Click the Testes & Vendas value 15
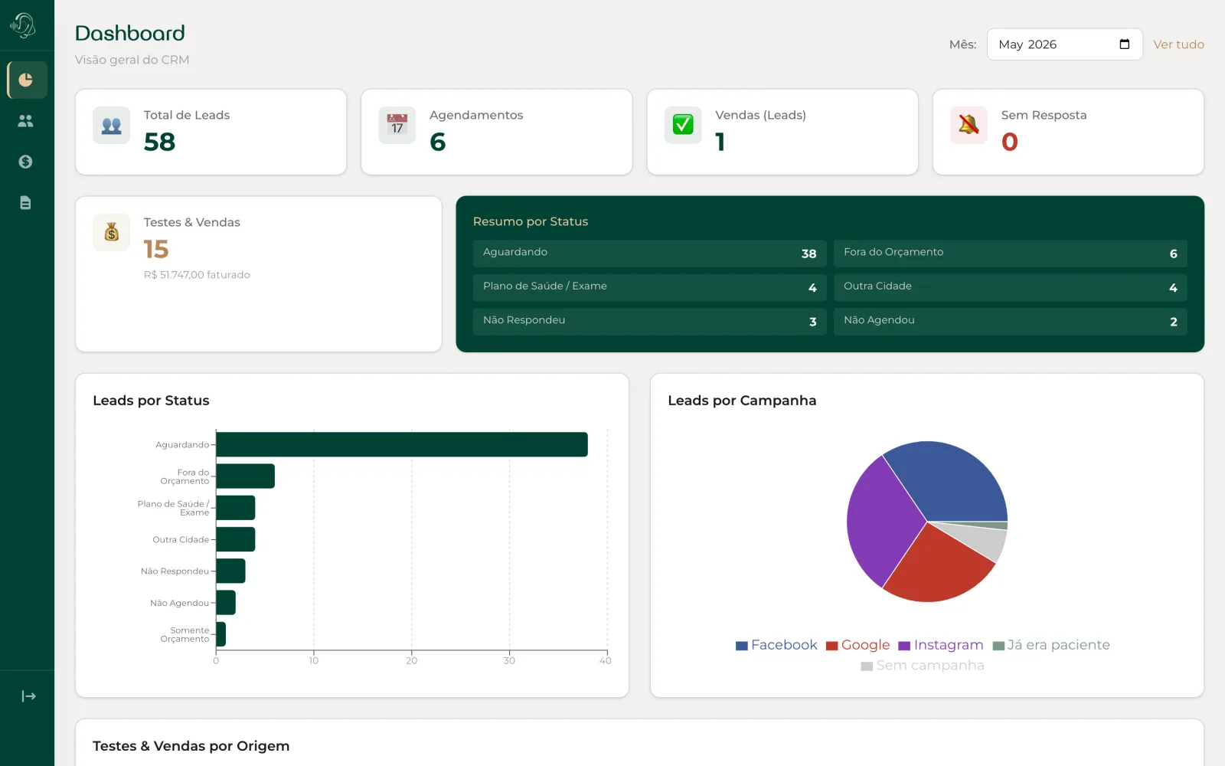The width and height of the screenshot is (1225, 766). click(x=156, y=250)
